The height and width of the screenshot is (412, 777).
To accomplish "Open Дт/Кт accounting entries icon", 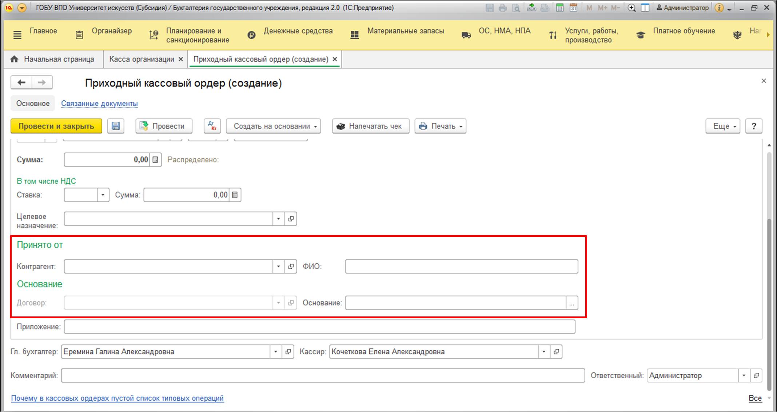I will coord(212,126).
